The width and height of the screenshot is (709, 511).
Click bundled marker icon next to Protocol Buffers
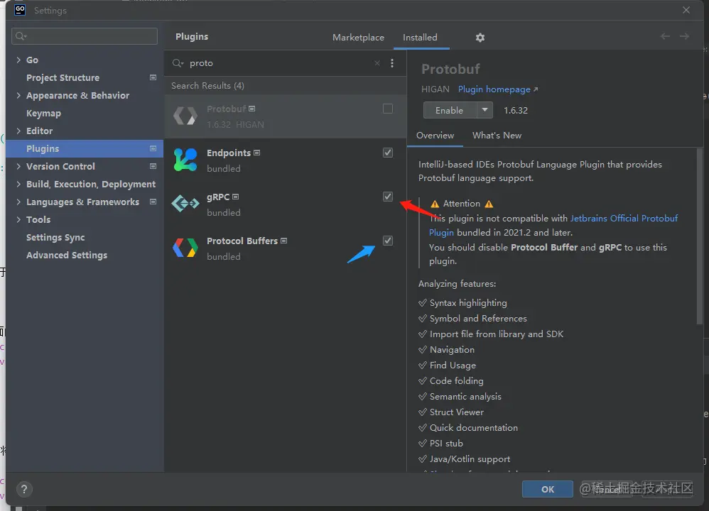pos(284,241)
